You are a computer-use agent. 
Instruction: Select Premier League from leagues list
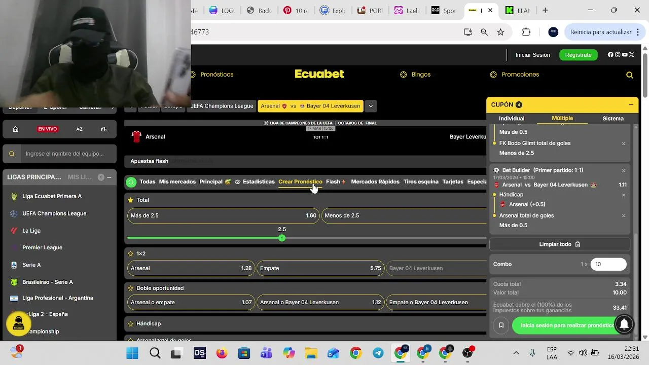pyautogui.click(x=42, y=248)
